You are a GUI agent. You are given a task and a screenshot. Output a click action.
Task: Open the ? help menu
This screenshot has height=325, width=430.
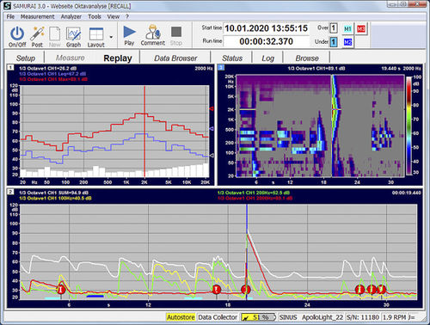click(127, 16)
